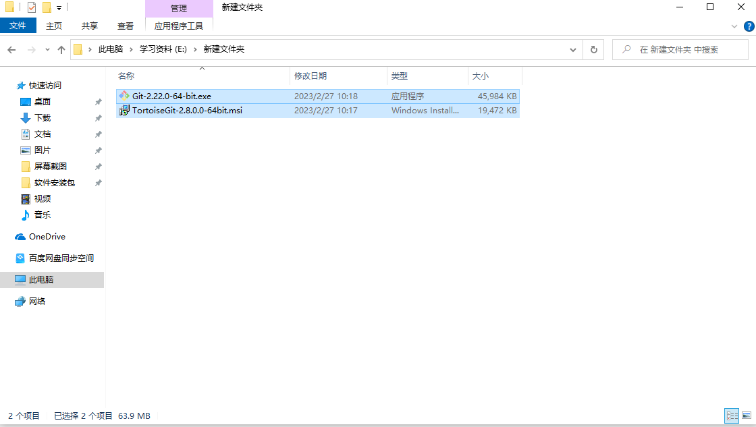Image resolution: width=756 pixels, height=427 pixels.
Task: Open 音乐 folder in the sidebar
Action: tap(43, 215)
